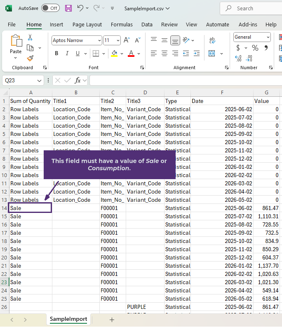Switch to the Page Layout tab
The image size is (282, 327).
click(87, 25)
